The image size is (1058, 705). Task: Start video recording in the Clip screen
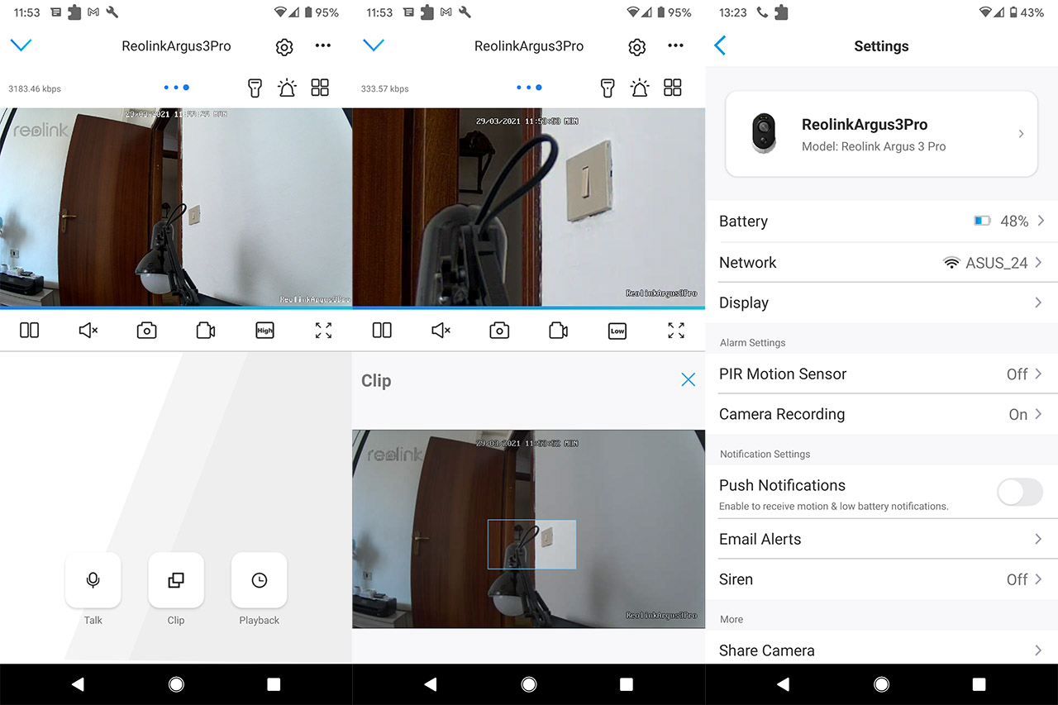coord(558,331)
